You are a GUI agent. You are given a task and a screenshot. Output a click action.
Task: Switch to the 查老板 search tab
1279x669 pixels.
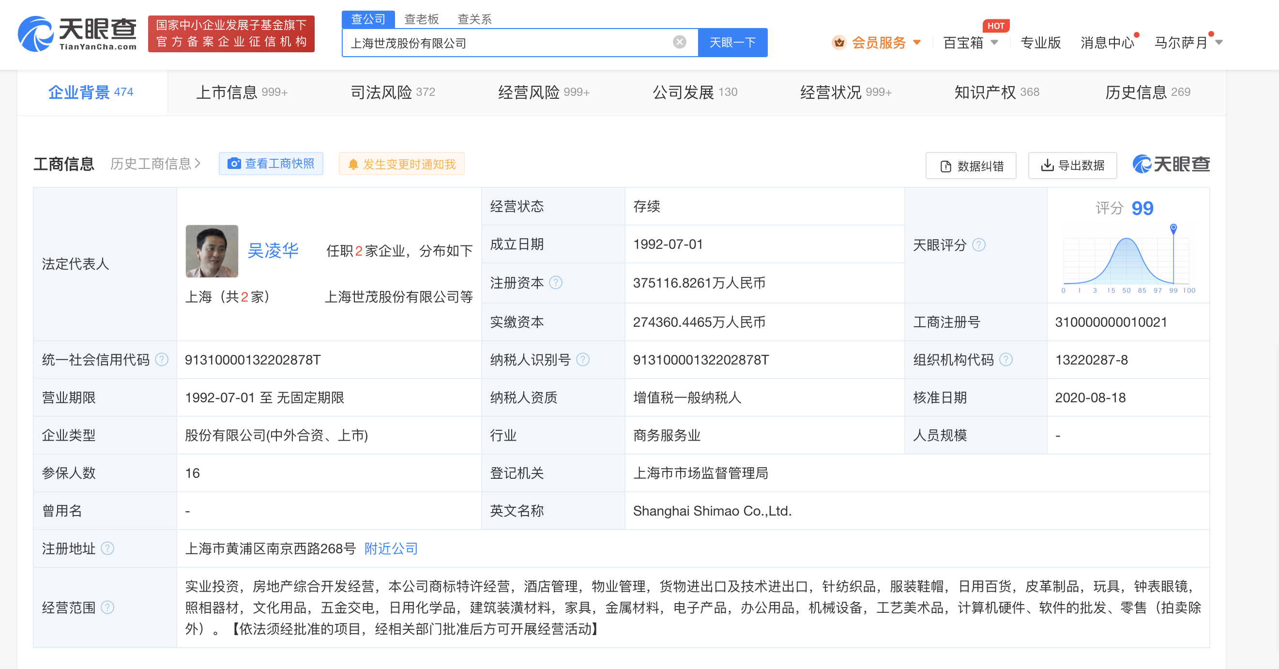[421, 19]
